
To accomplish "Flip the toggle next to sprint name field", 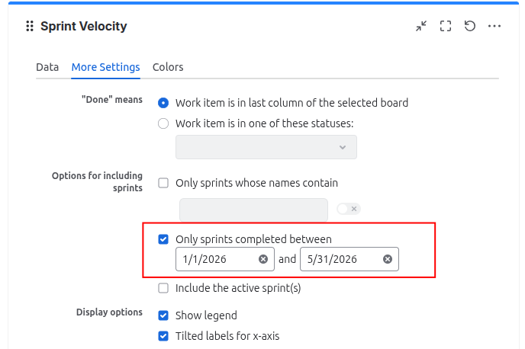I will coord(349,209).
